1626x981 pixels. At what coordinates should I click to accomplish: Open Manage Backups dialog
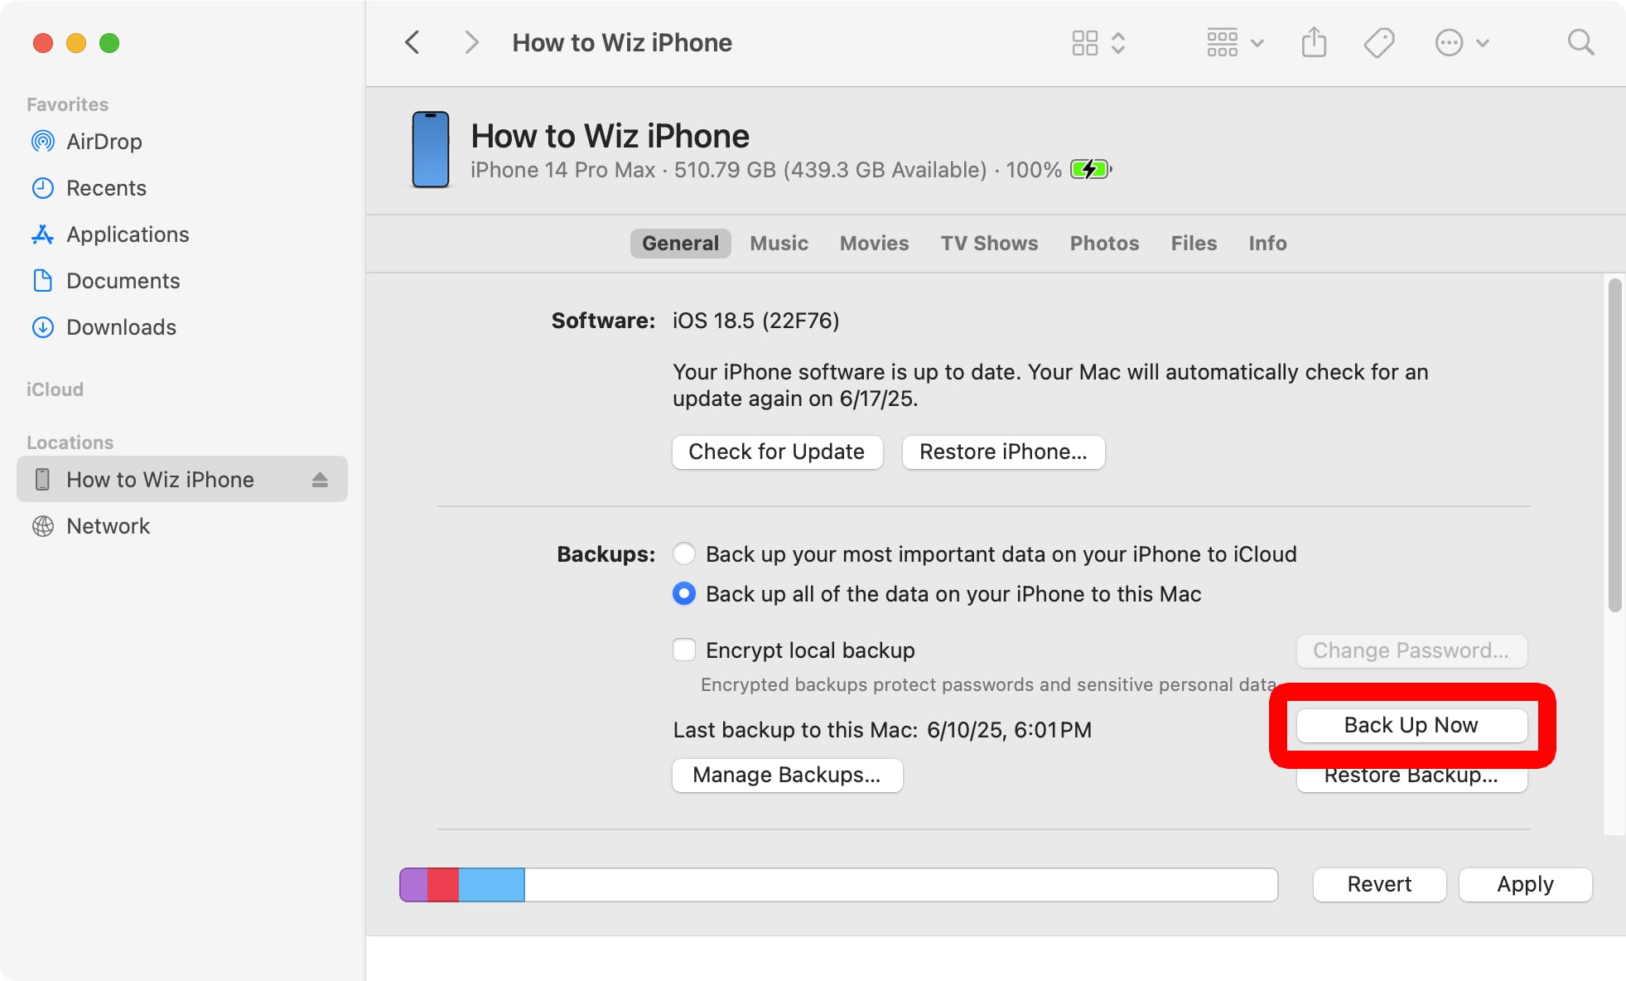787,775
